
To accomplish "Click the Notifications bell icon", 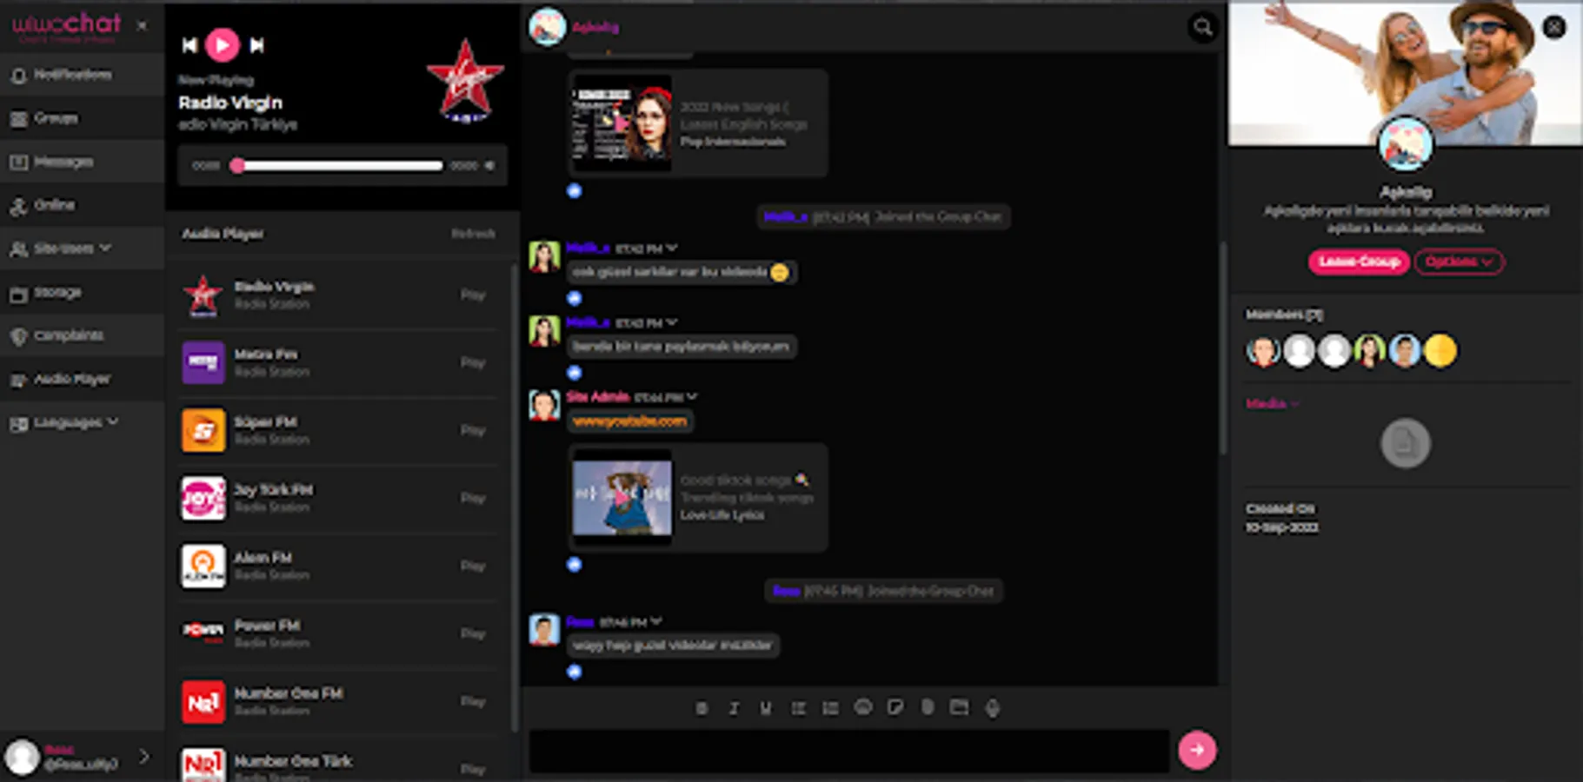I will [18, 76].
